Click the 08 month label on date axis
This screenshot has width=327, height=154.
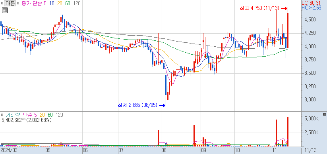click(x=164, y=150)
